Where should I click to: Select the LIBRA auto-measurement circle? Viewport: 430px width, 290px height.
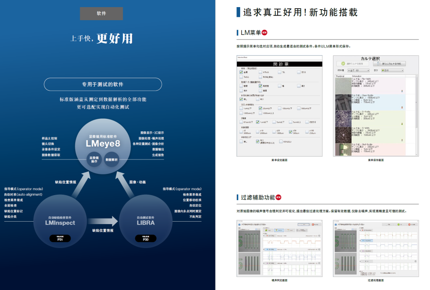point(145,222)
